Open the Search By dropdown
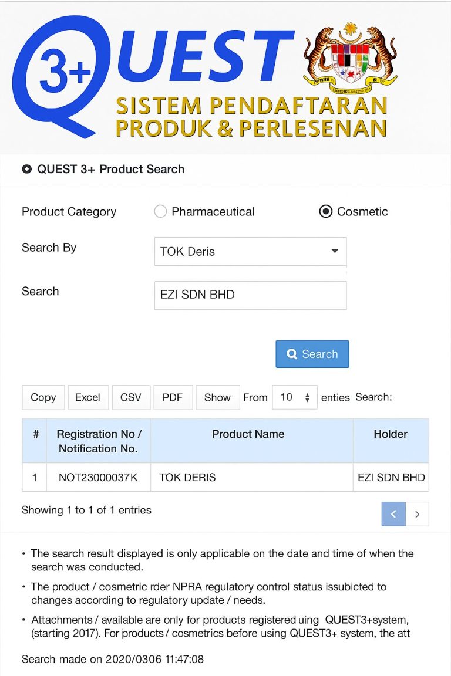 coord(250,251)
